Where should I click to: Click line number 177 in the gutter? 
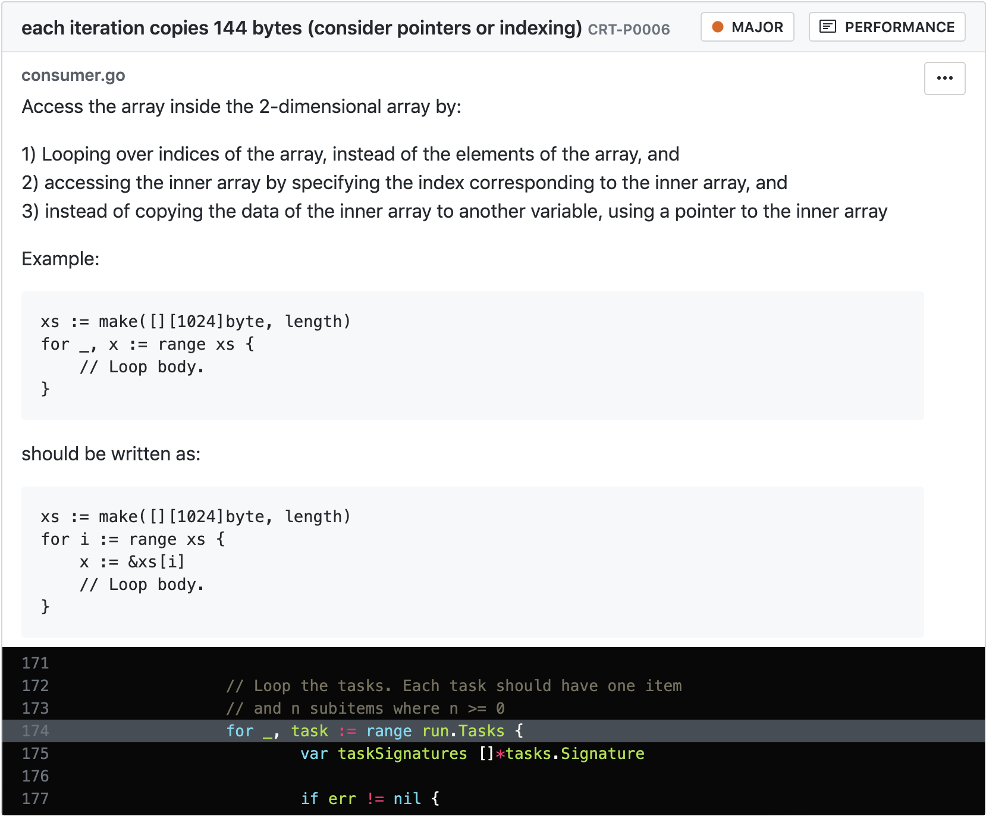[35, 799]
